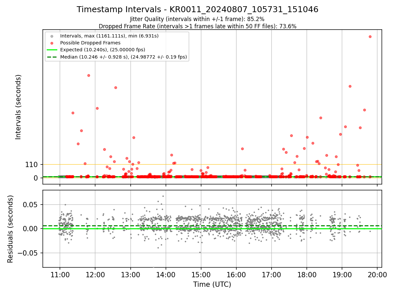Click the legend entry Intervals max and min
The height and width of the screenshot is (296, 395).
109,36
